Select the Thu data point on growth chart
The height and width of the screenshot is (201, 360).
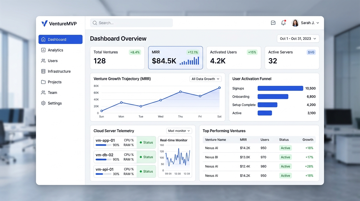pos(181,92)
